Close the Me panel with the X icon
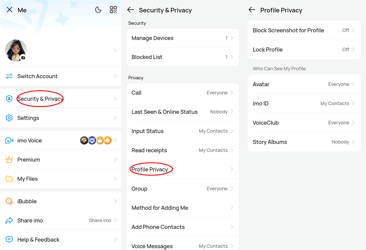366x250 pixels. coord(10,10)
